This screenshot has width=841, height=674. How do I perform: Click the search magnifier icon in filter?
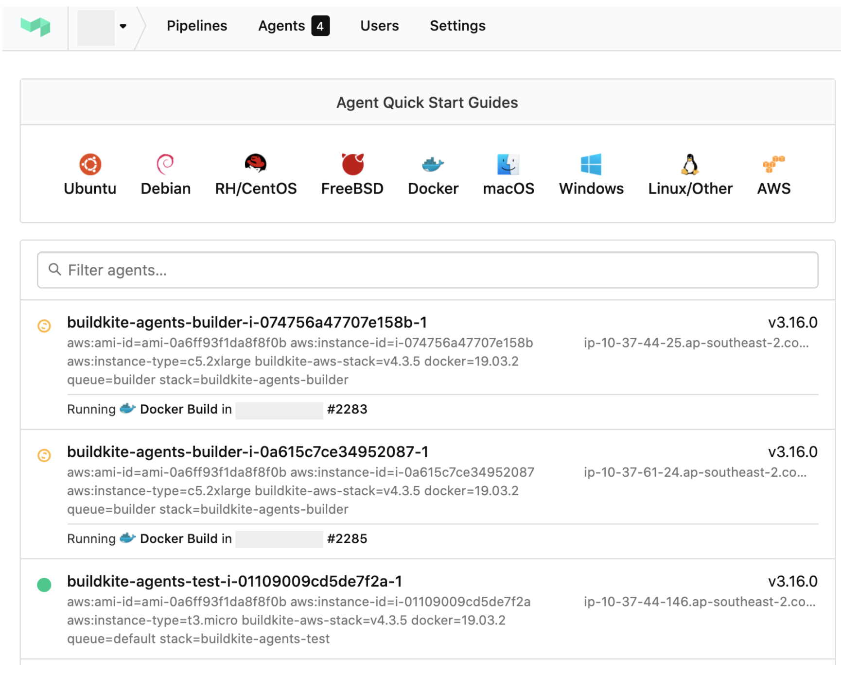(x=55, y=269)
